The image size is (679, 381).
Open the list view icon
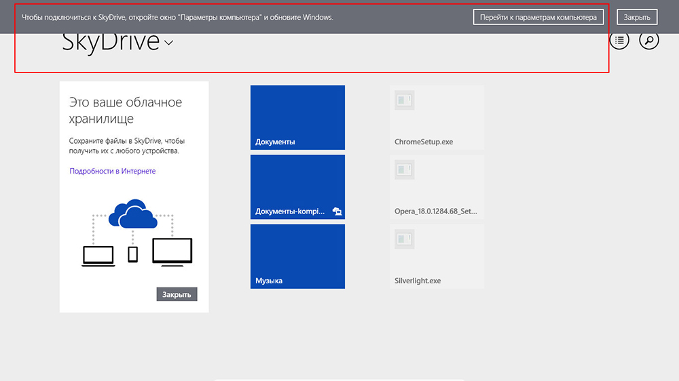point(619,40)
